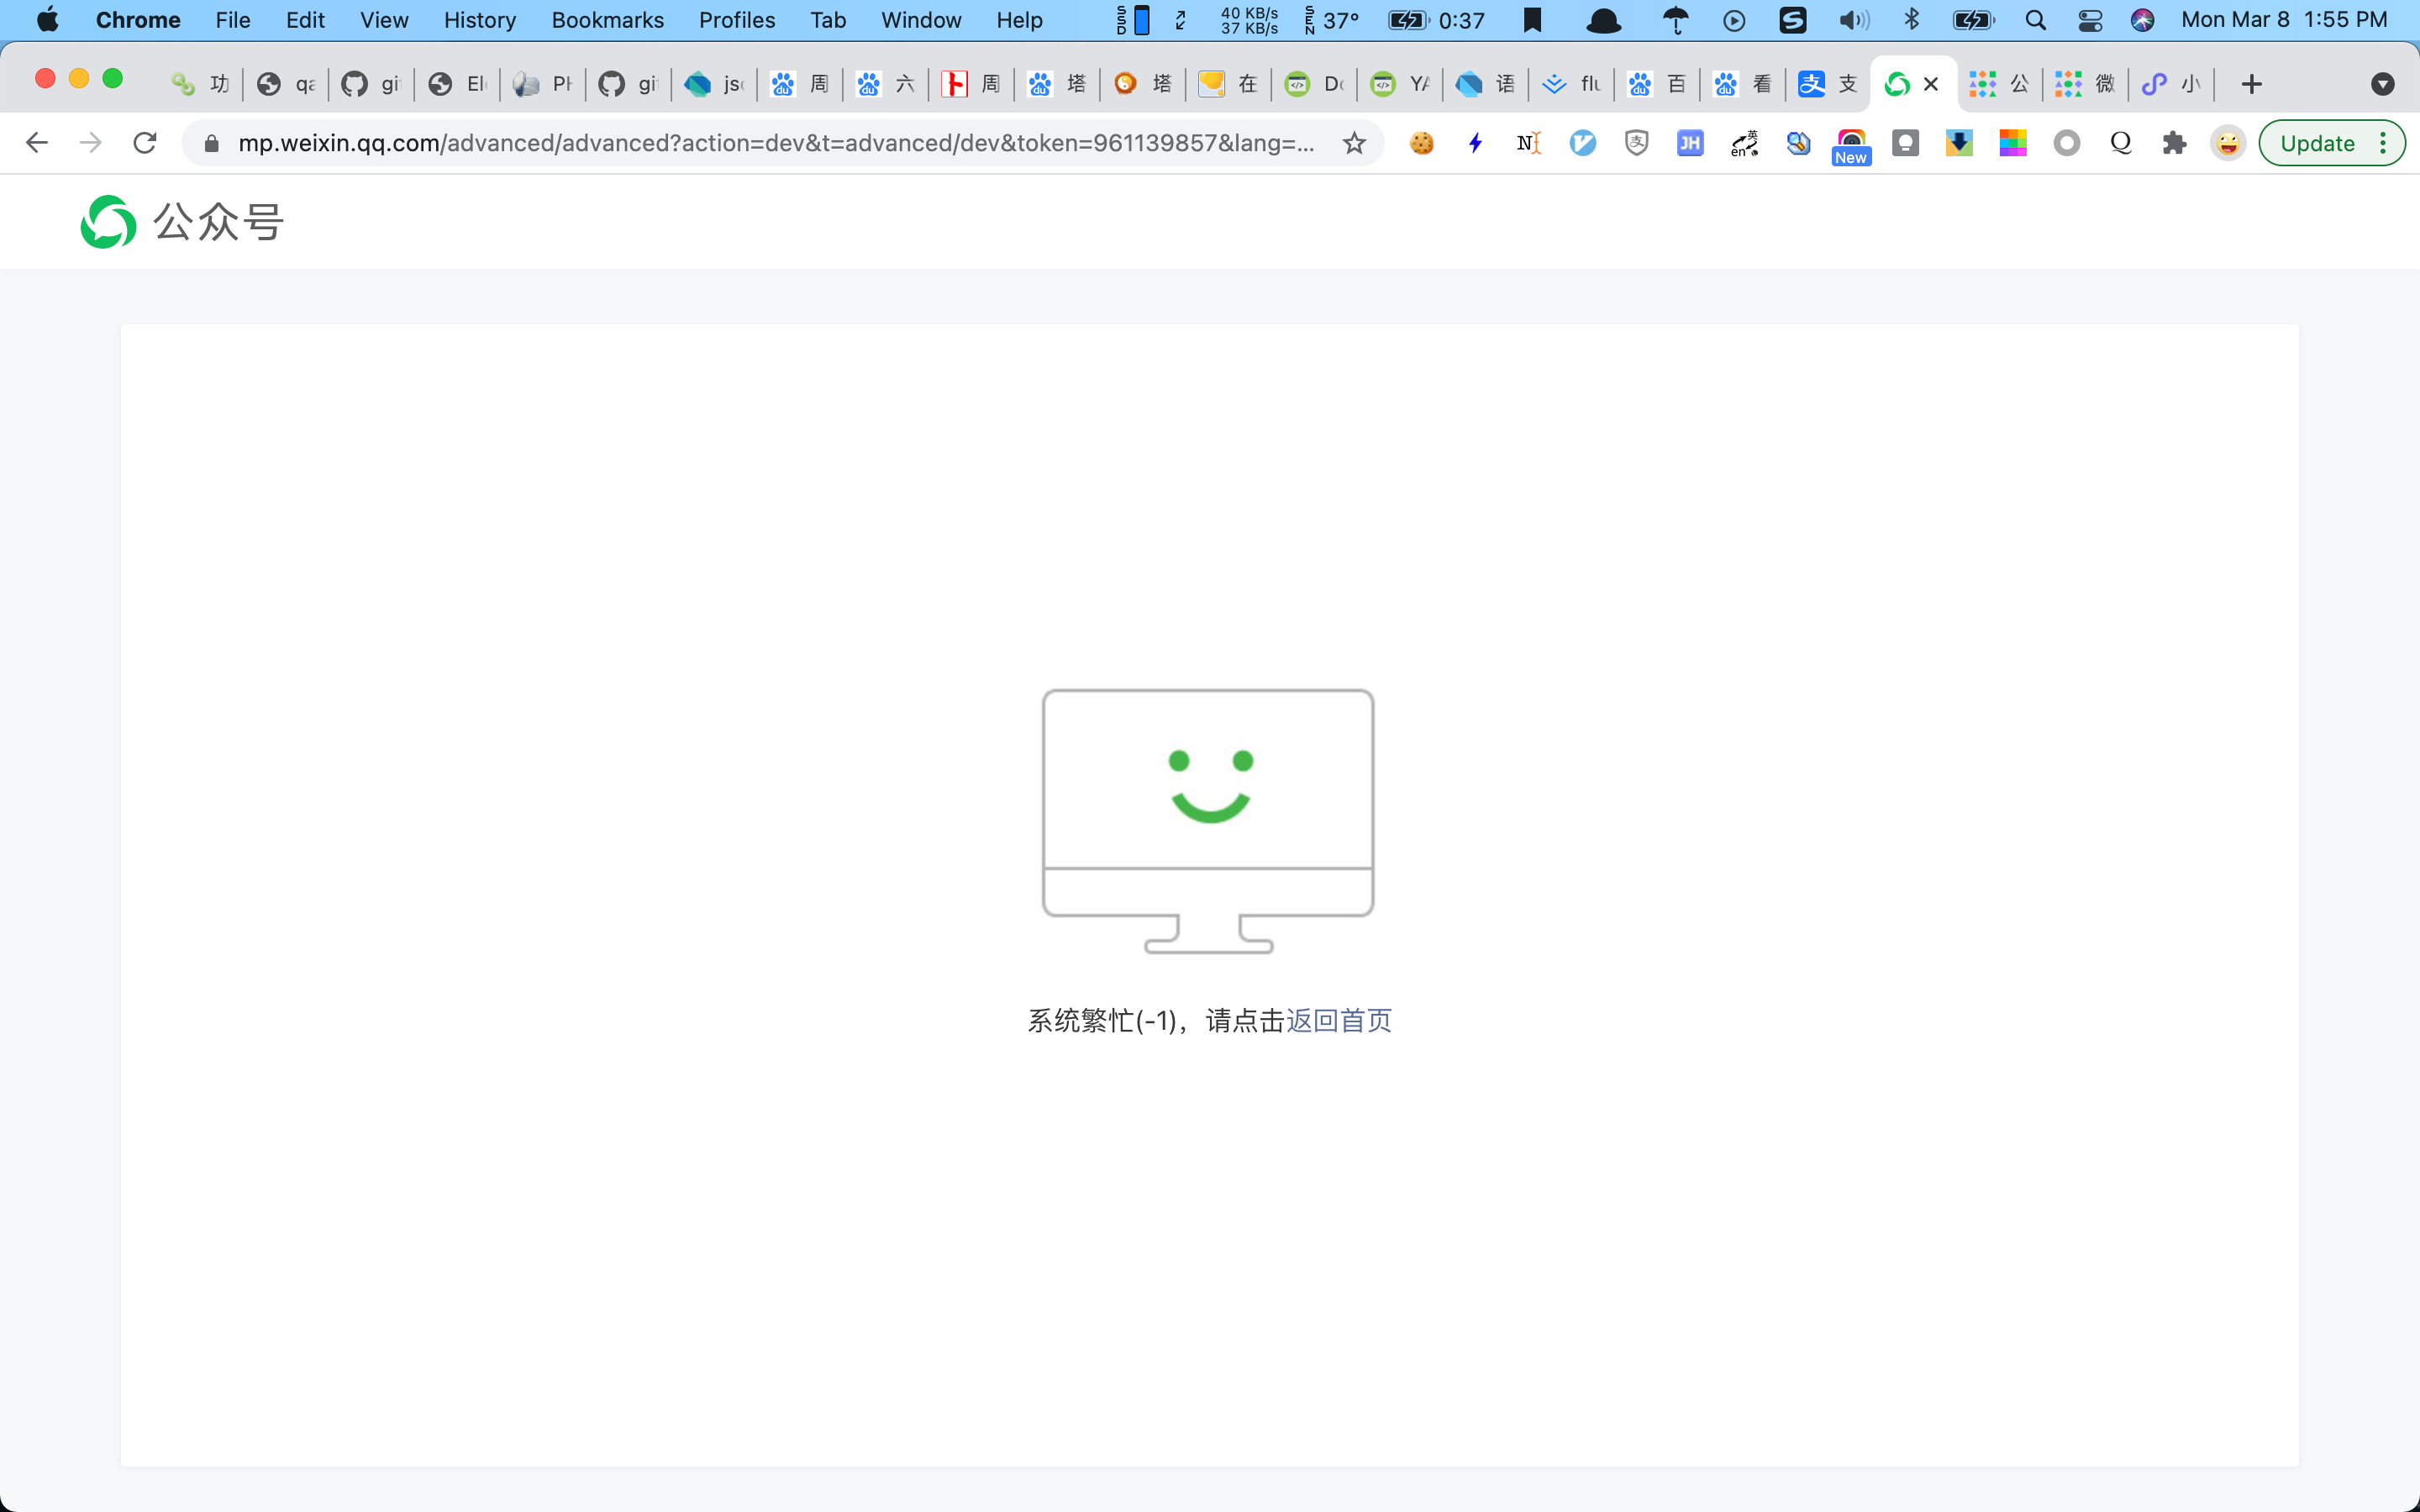Click the lightning bolt extension icon

1475,143
